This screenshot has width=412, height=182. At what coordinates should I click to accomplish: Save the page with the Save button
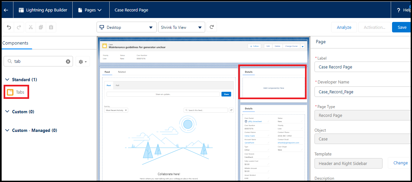[402, 27]
